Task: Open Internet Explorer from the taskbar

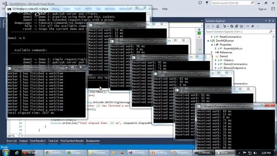Action: pos(17,153)
